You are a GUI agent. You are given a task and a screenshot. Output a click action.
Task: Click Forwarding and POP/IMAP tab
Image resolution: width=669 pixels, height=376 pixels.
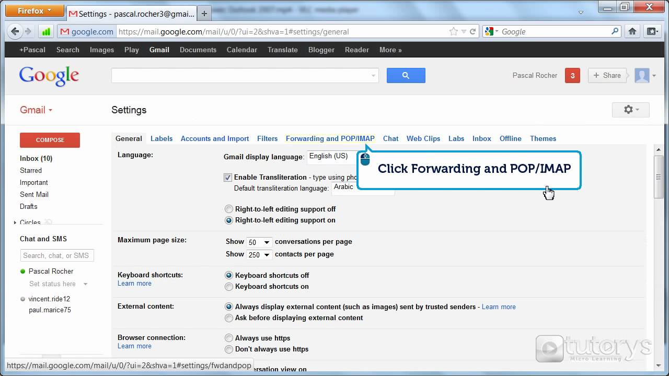tap(330, 138)
